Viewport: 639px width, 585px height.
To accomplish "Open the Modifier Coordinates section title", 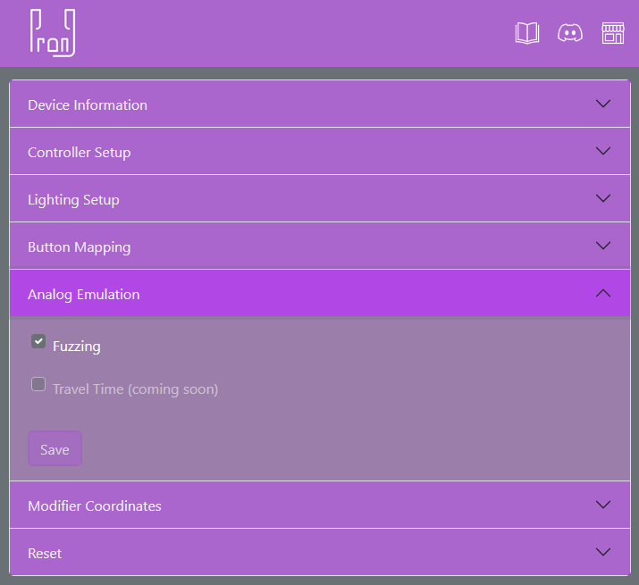I will point(95,506).
